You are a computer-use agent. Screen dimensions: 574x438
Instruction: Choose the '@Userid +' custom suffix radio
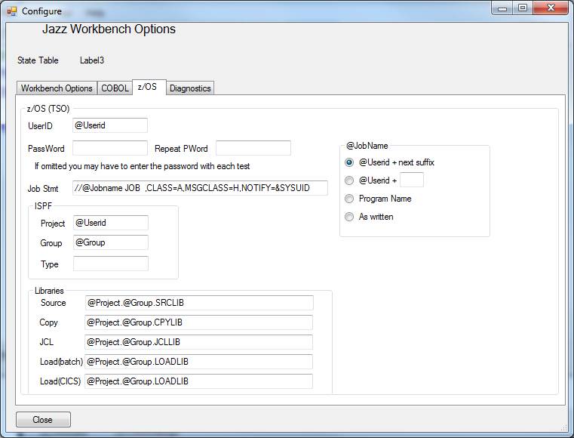point(371,180)
